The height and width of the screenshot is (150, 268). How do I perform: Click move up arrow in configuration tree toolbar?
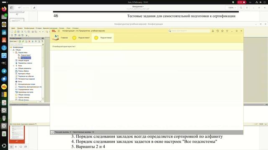(33, 41)
